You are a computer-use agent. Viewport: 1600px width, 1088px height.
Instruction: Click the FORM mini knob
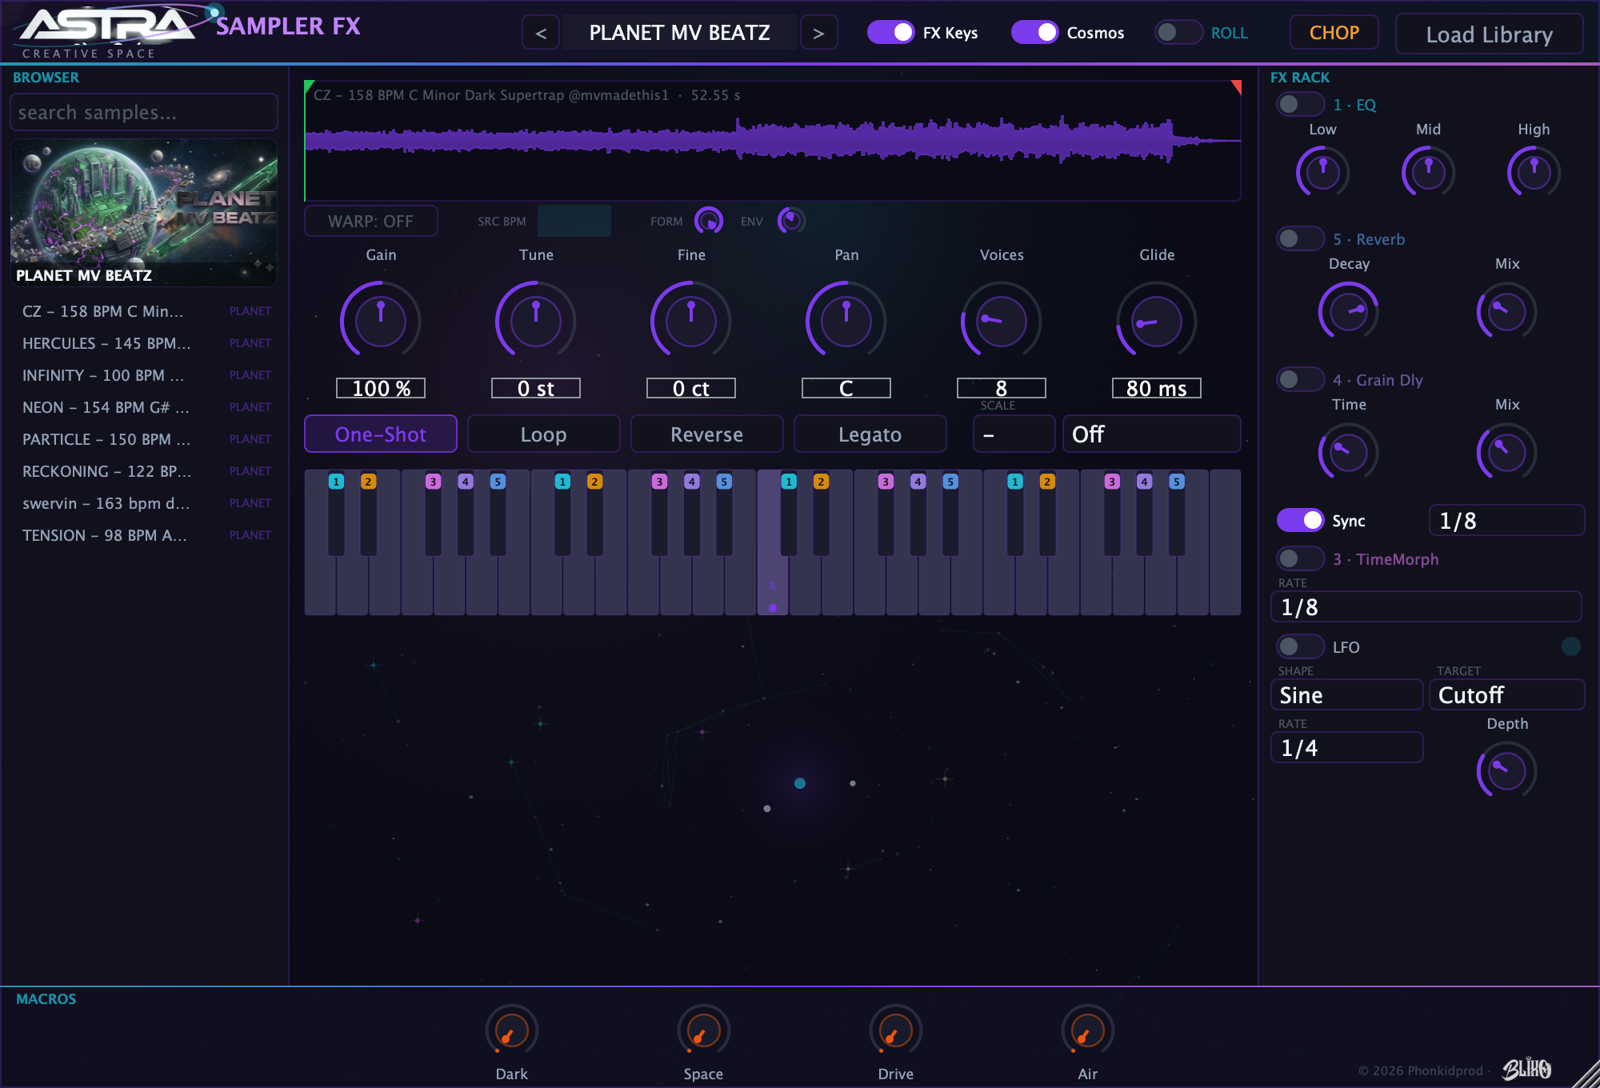pyautogui.click(x=709, y=220)
